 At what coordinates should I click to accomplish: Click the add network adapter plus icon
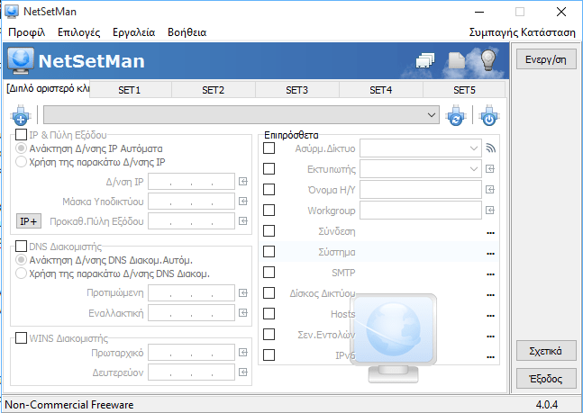(21, 115)
